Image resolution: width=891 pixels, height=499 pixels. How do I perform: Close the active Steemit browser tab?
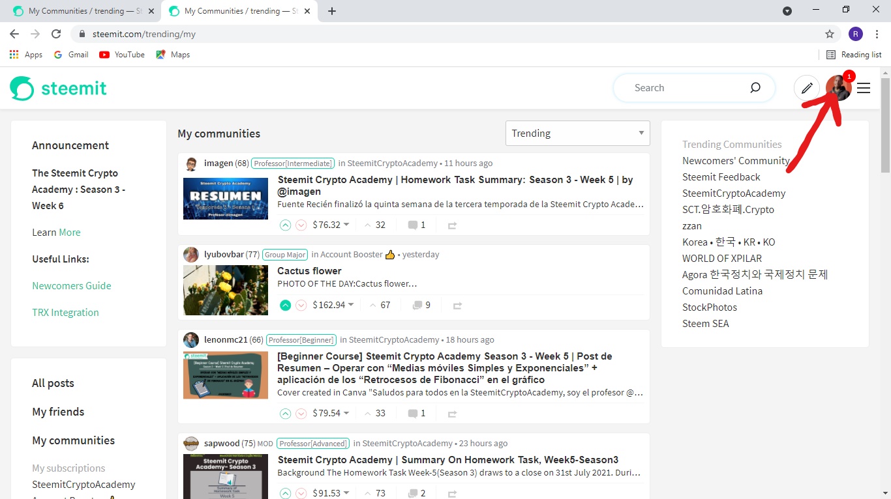[307, 11]
